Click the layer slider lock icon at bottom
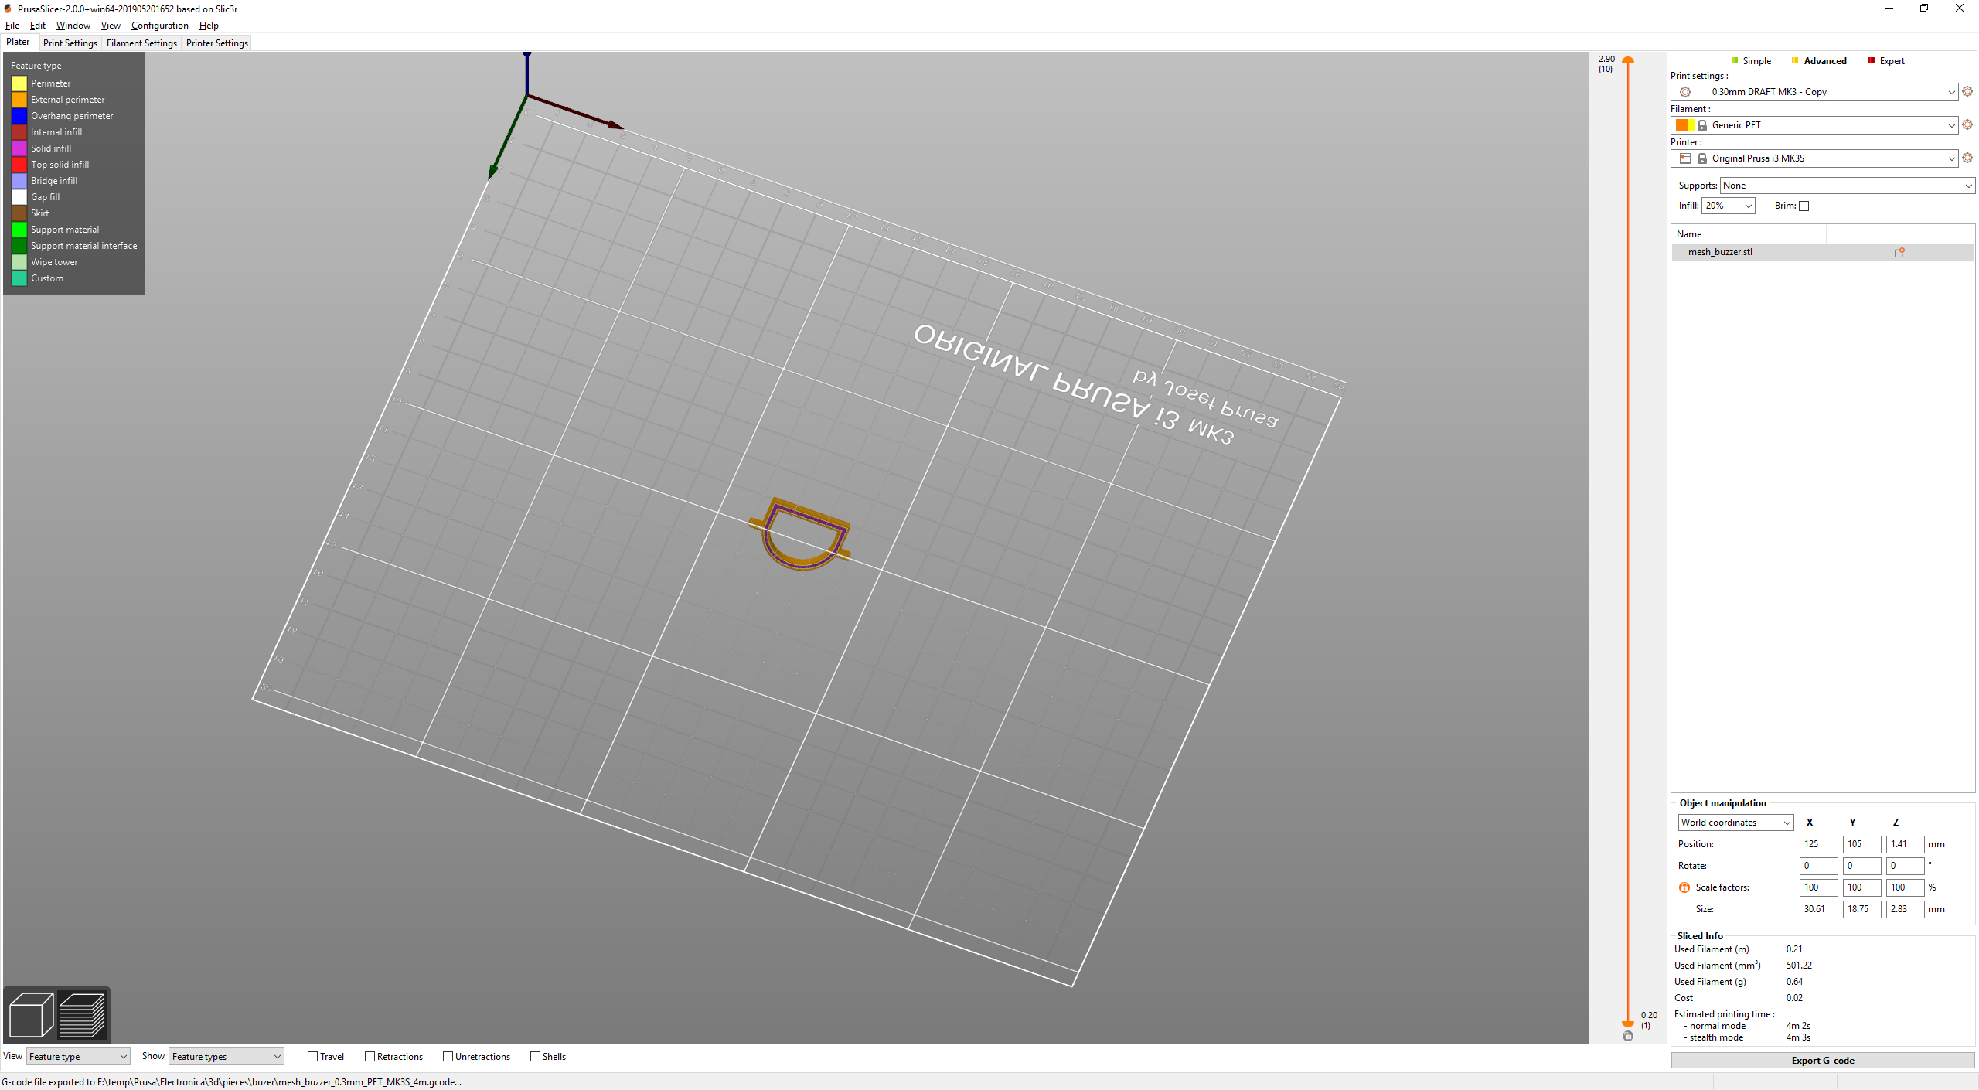1979x1090 pixels. (x=1628, y=1036)
